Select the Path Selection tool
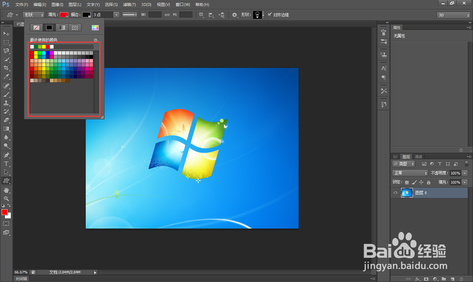The width and height of the screenshot is (473, 282). [6, 172]
